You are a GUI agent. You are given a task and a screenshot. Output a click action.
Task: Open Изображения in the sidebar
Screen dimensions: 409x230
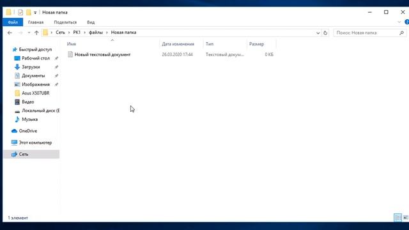[36, 84]
